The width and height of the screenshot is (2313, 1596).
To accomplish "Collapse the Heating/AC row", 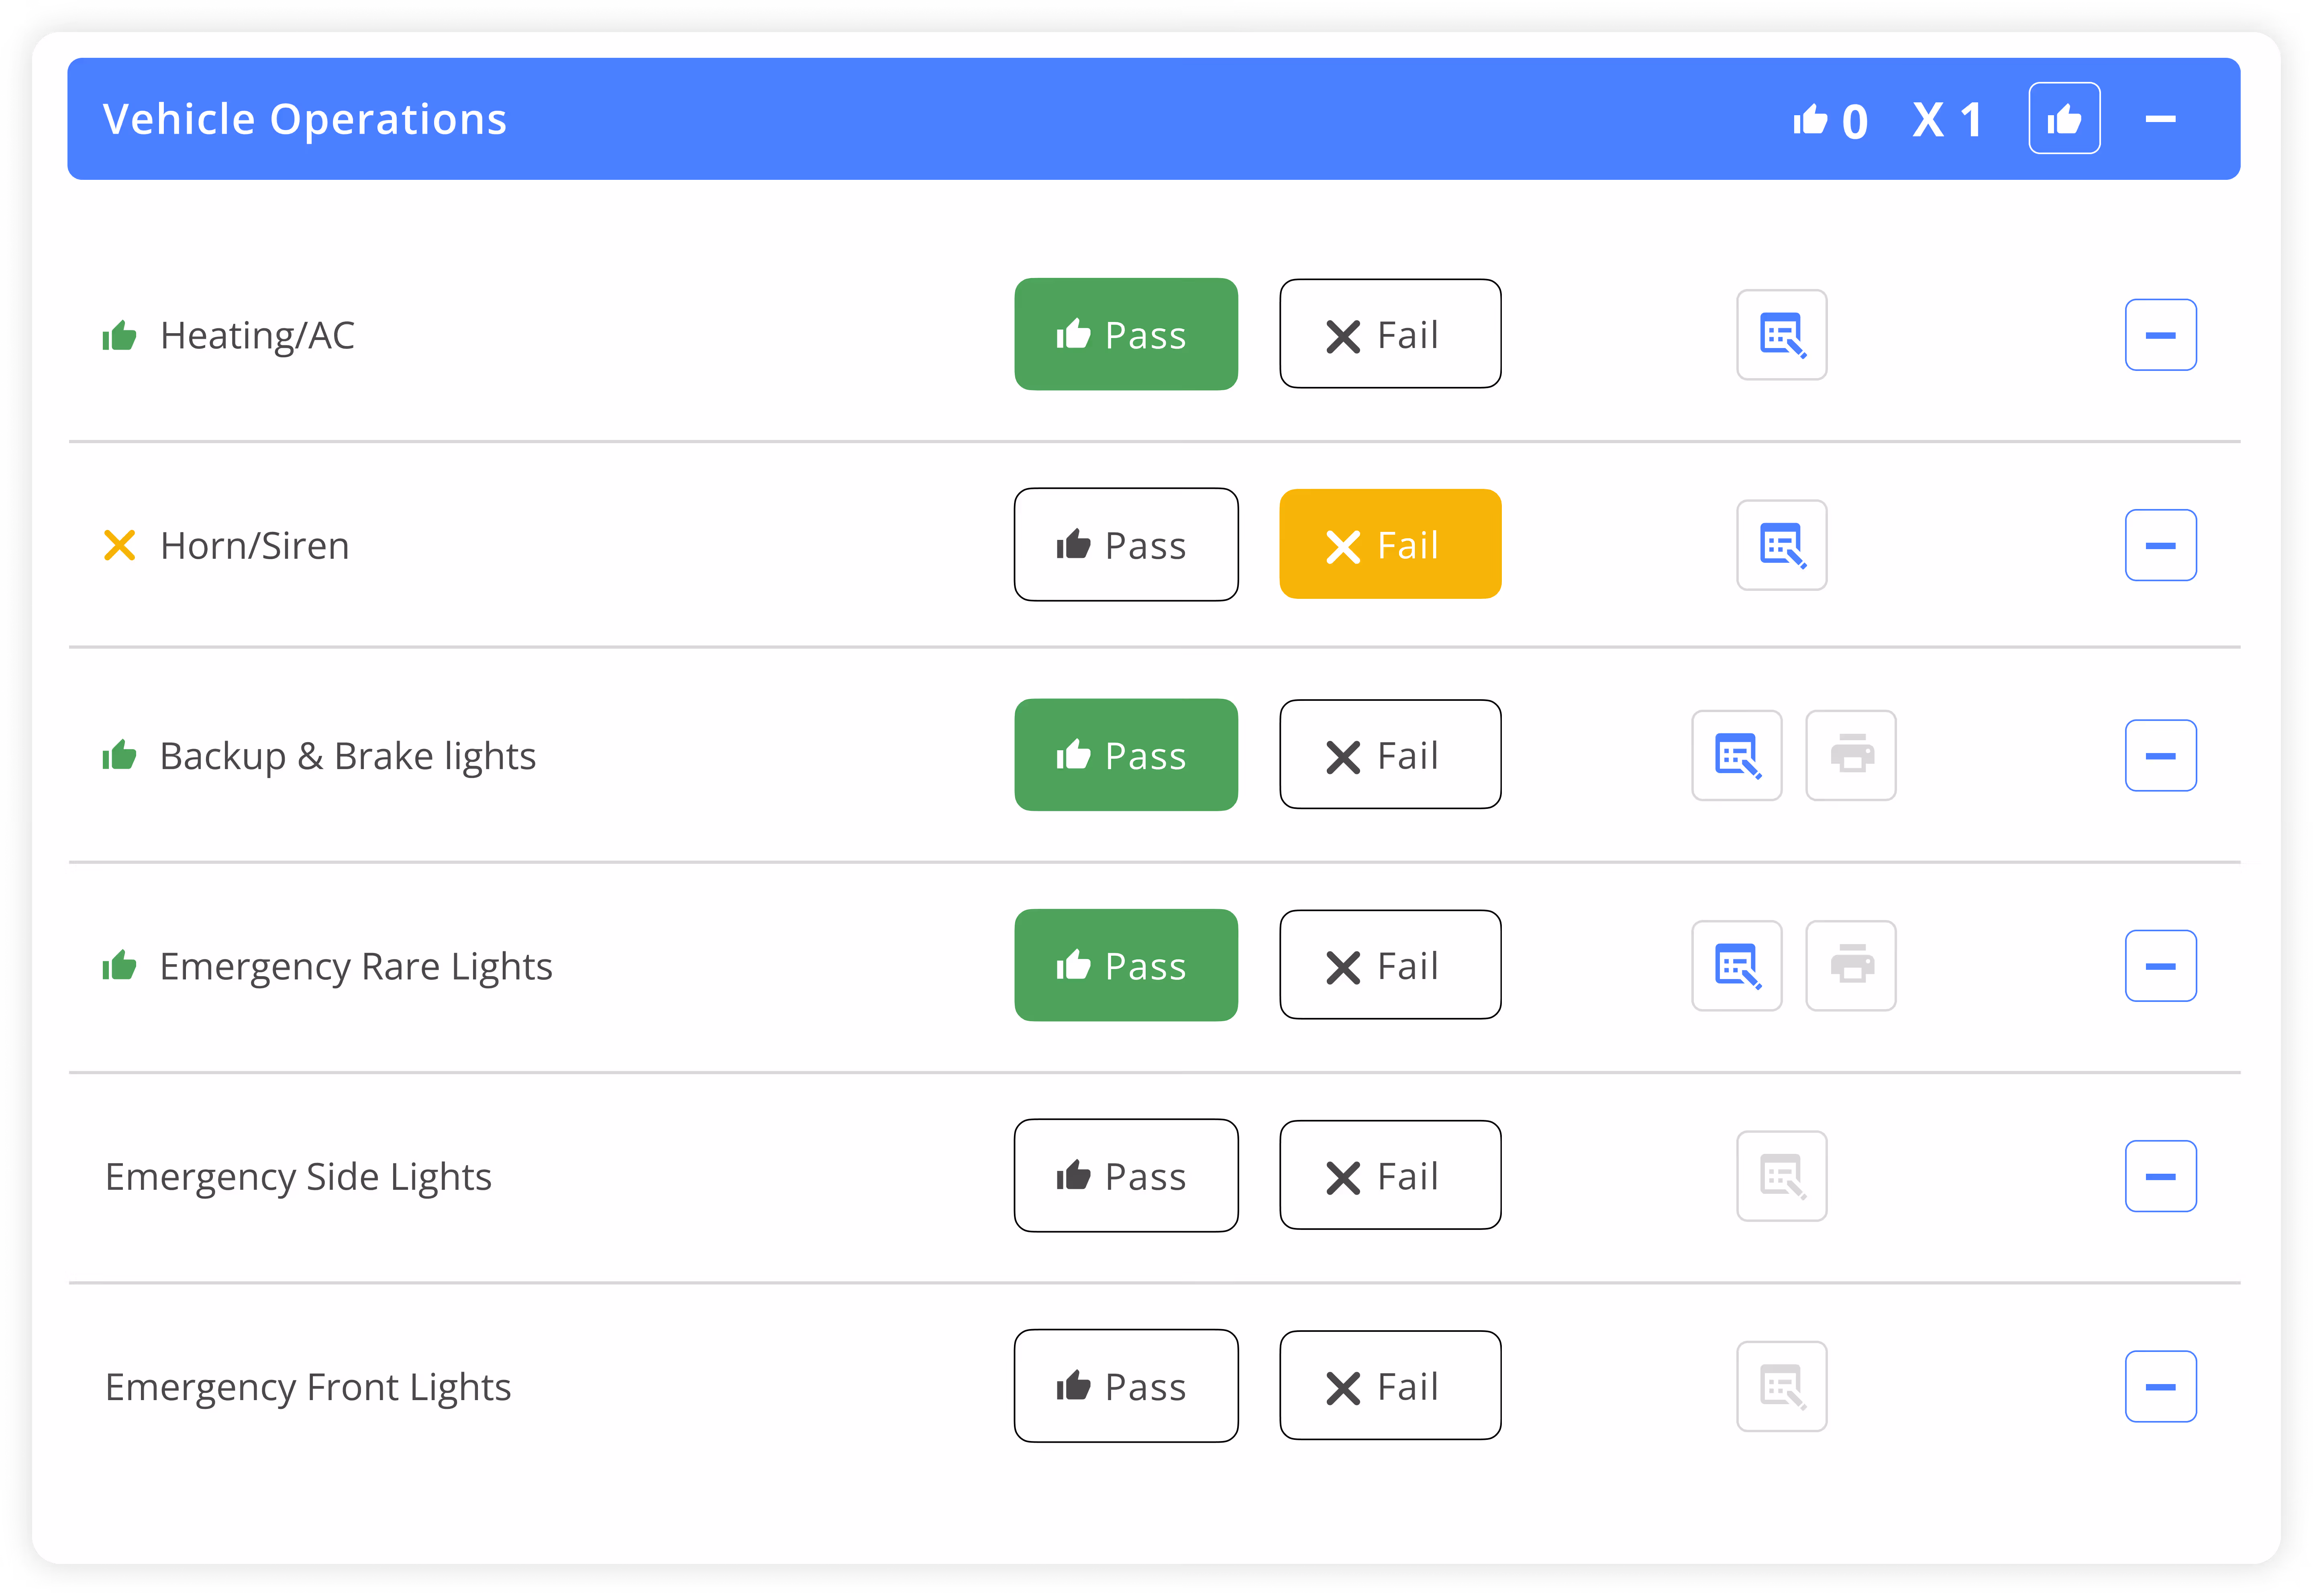I will click(2160, 335).
